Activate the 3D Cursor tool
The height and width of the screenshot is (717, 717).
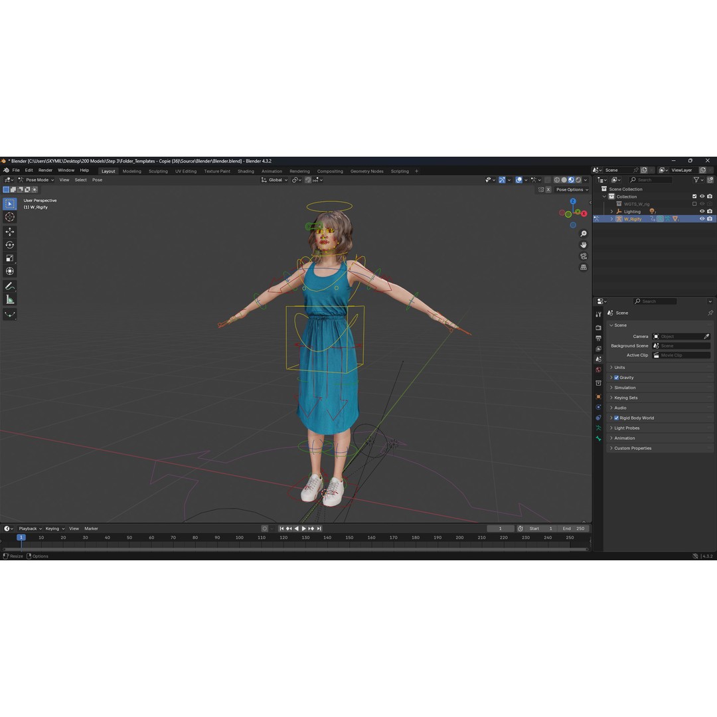click(9, 217)
